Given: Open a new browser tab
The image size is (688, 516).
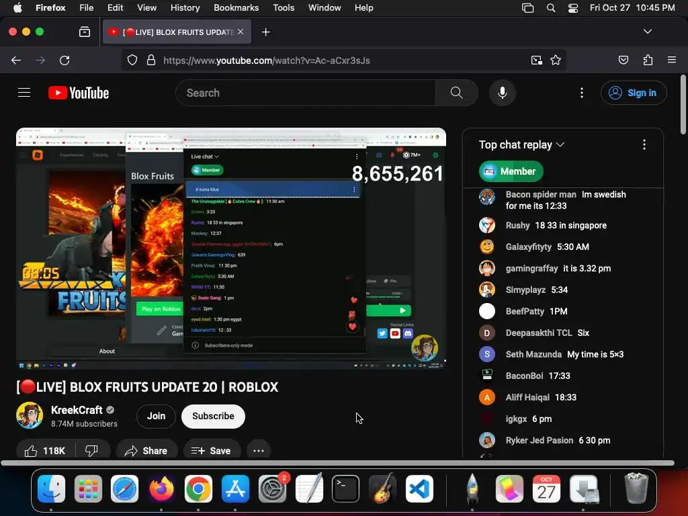Looking at the screenshot, I should coord(265,32).
